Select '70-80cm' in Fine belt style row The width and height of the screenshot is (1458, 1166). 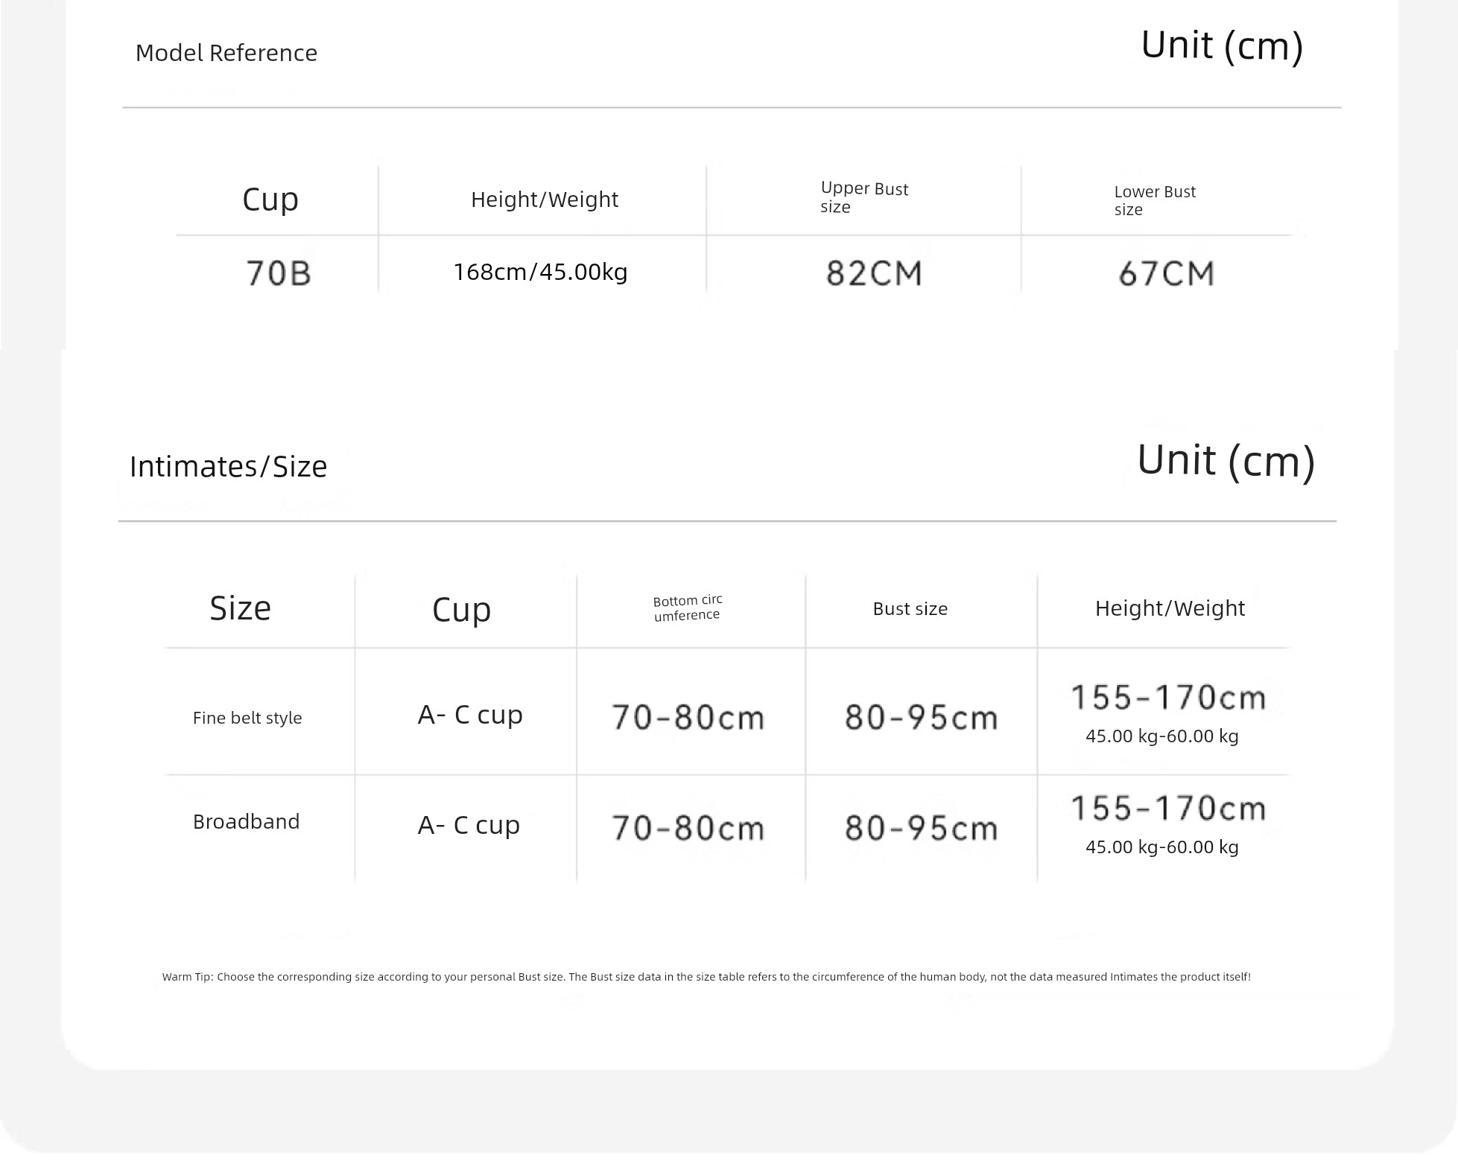(688, 718)
